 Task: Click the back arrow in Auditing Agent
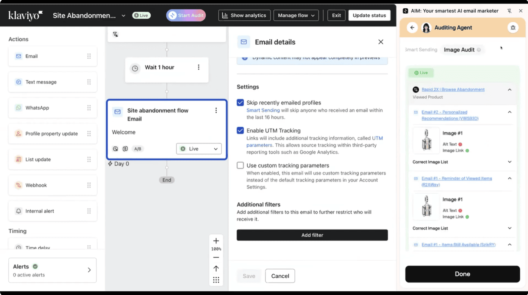(412, 28)
